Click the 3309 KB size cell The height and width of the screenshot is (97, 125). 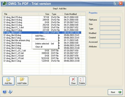[x=45, y=53]
